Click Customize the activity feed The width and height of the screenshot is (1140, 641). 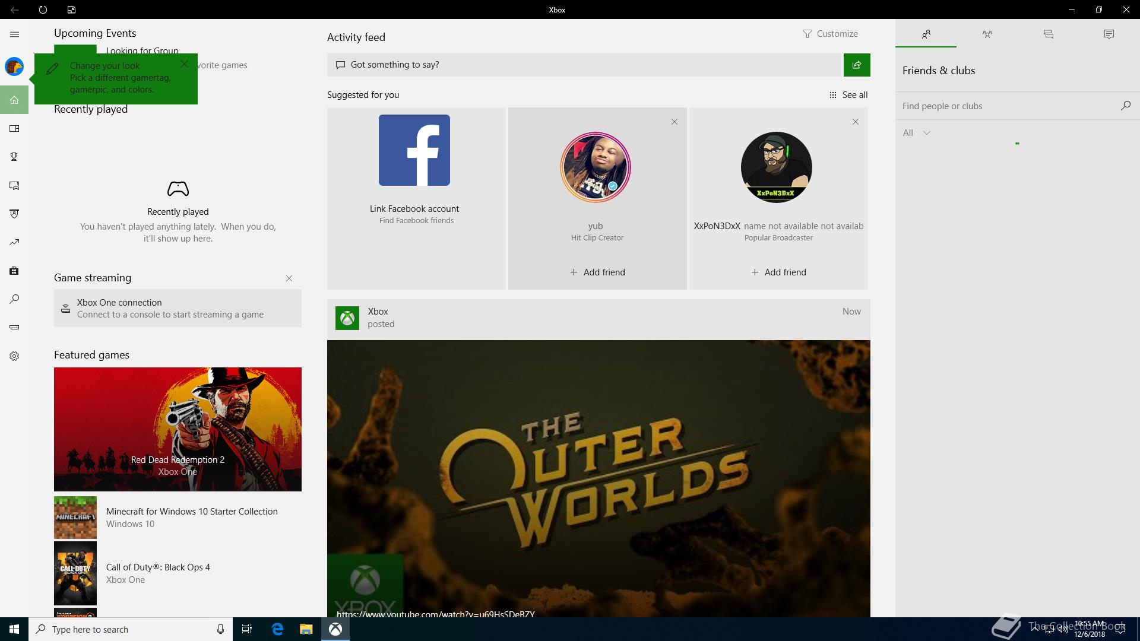(x=830, y=34)
